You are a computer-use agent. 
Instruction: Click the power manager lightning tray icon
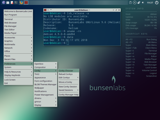135,3
